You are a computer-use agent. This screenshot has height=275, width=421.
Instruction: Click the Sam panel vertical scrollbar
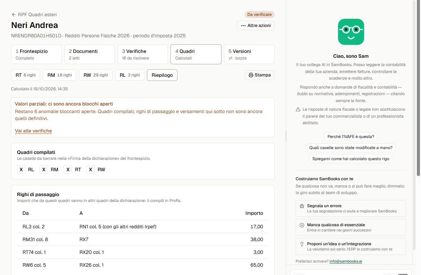point(414,125)
